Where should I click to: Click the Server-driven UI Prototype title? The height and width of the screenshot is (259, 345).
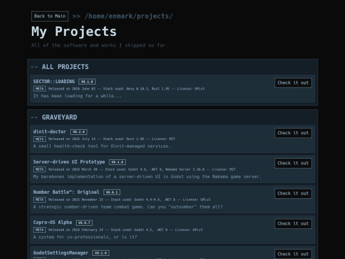coord(69,162)
